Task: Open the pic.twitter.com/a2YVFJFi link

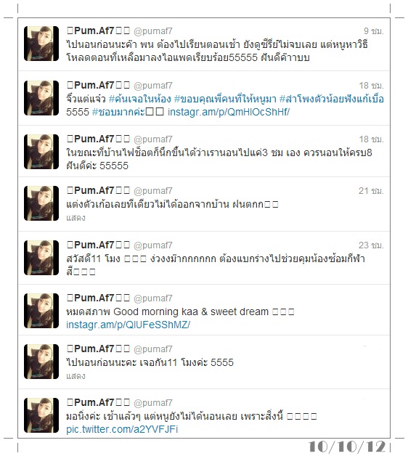Action: (x=122, y=429)
